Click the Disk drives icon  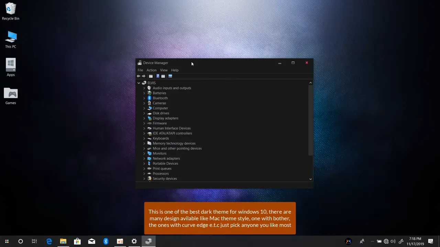[x=149, y=113]
